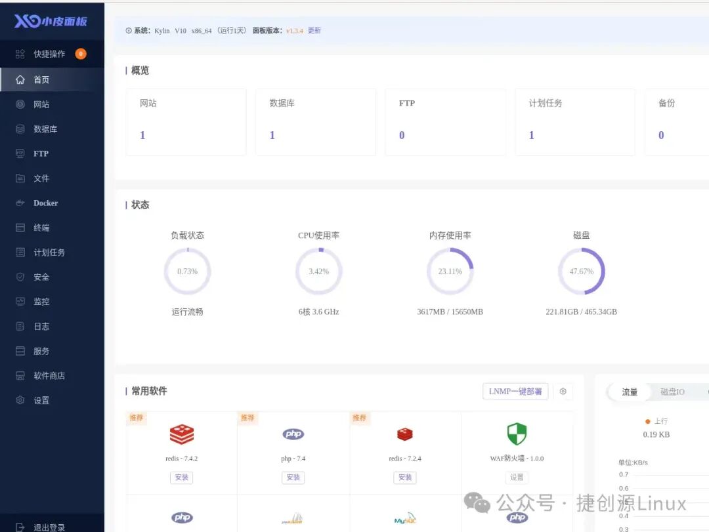Click the 更新 link beside panel version

(x=314, y=31)
